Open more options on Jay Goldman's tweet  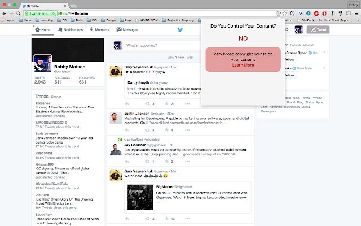point(187,162)
